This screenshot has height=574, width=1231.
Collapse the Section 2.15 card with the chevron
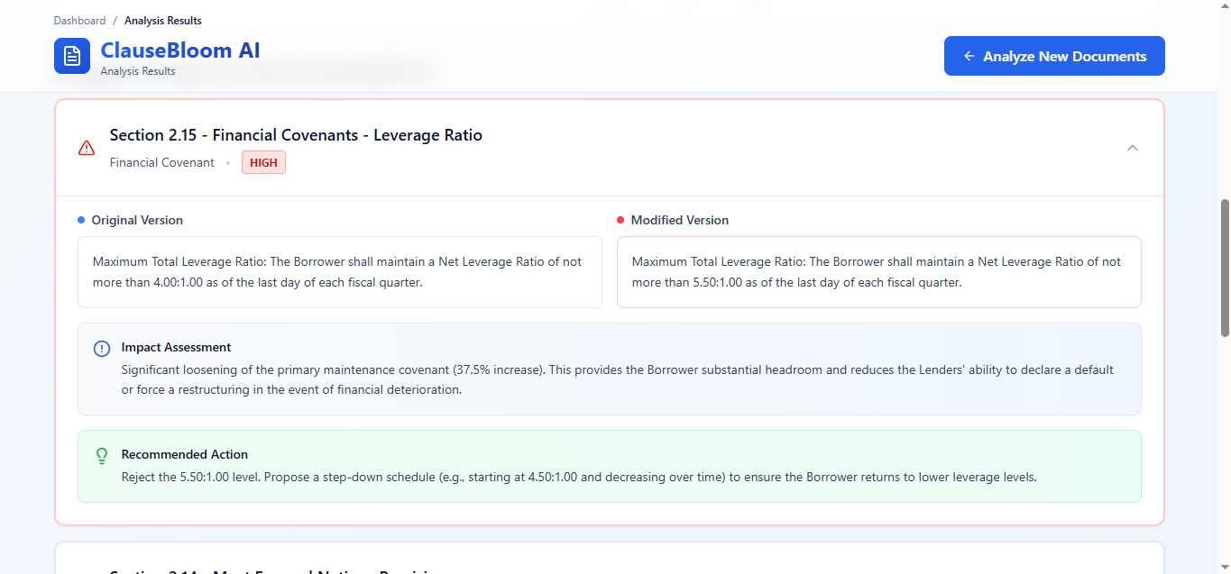(1133, 148)
